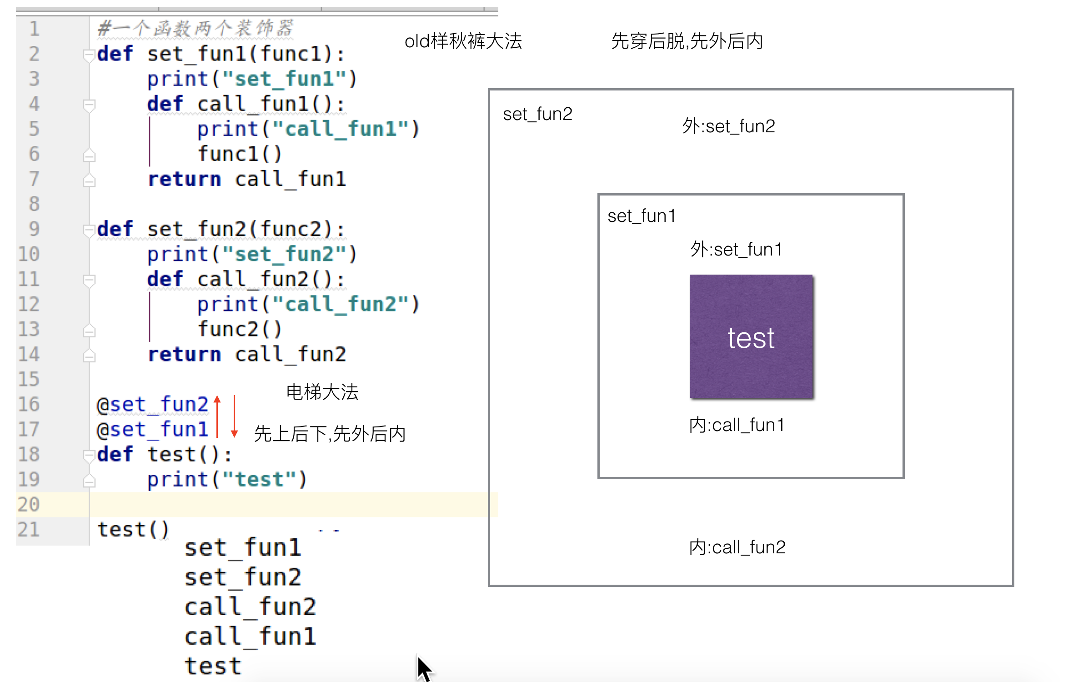Click the @set_fun1 decorator text
The image size is (1073, 682).
coord(152,429)
